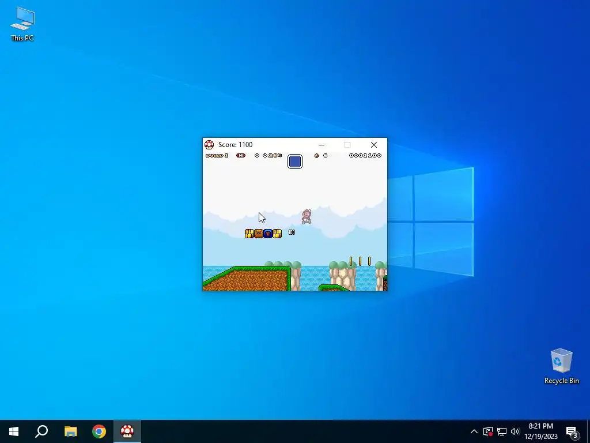Click the 0001100 score counter
Screen dimensions: 590x443
(365, 156)
